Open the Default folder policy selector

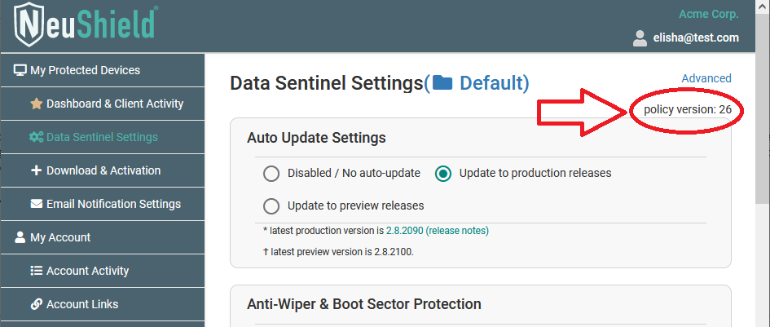(x=477, y=83)
